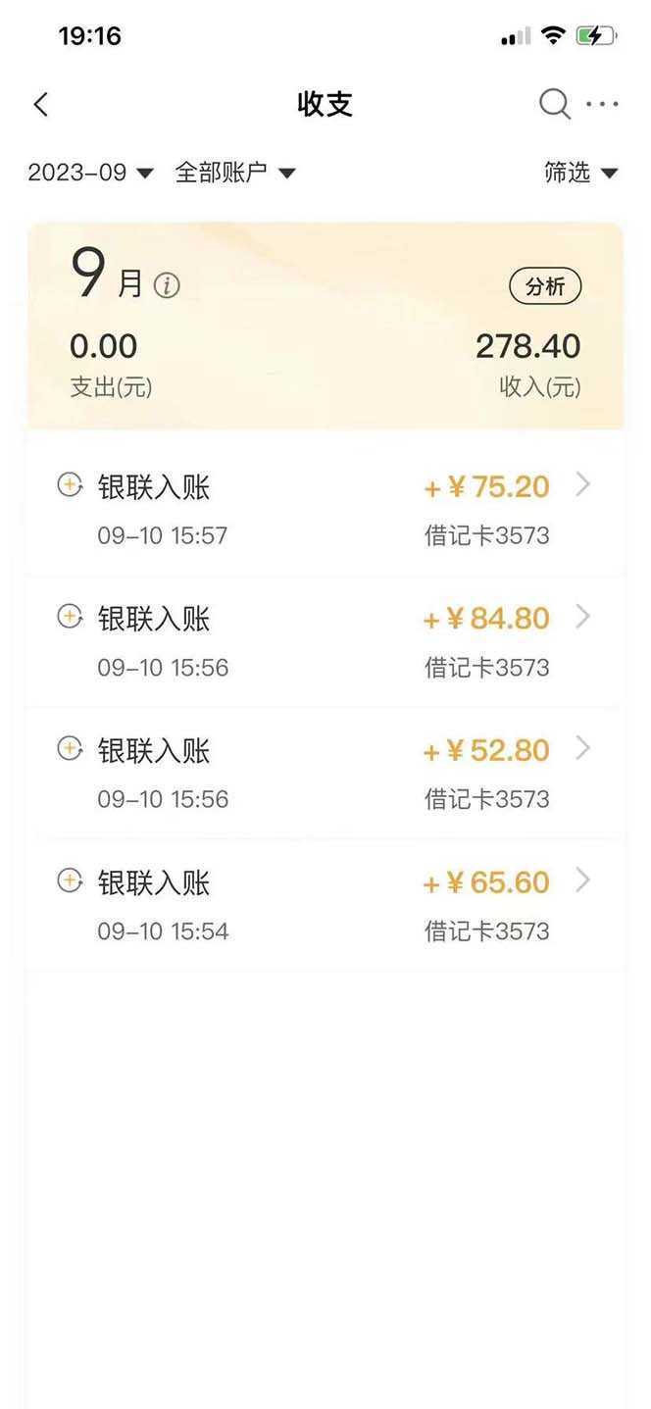Tap the search icon in the top bar
This screenshot has height=1409, width=651.
(x=554, y=103)
